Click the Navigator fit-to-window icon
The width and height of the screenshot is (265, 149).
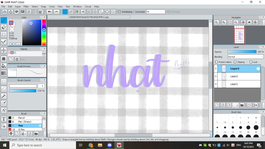pos(230,22)
